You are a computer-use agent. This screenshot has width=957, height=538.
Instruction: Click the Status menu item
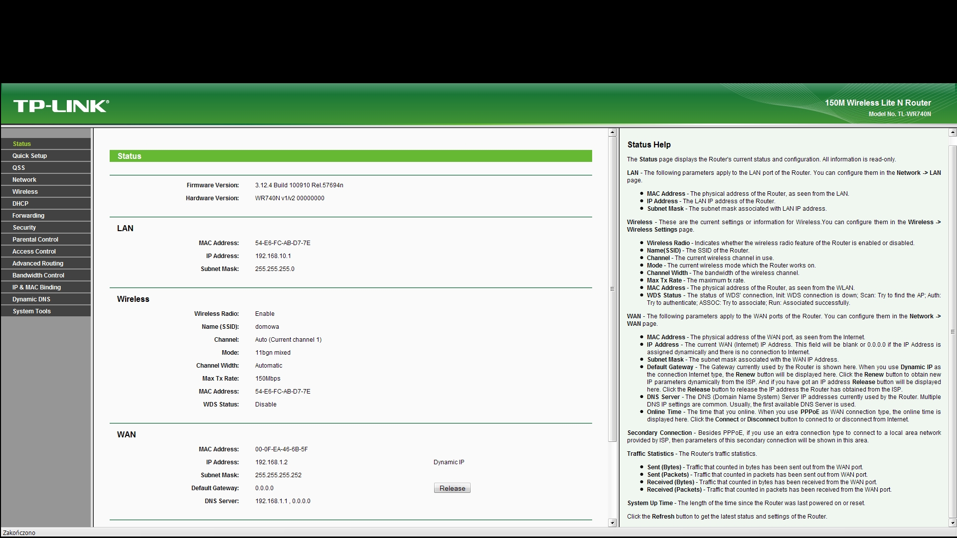tap(22, 144)
